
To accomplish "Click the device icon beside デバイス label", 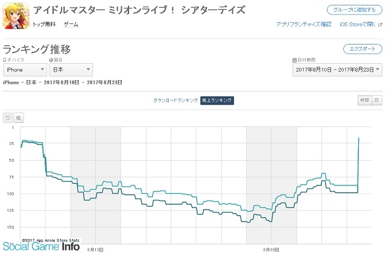I will 5,60.
